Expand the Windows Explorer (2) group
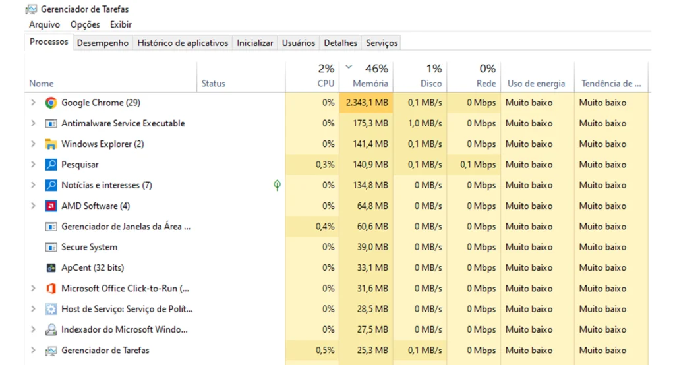The height and width of the screenshot is (365, 675). point(33,144)
